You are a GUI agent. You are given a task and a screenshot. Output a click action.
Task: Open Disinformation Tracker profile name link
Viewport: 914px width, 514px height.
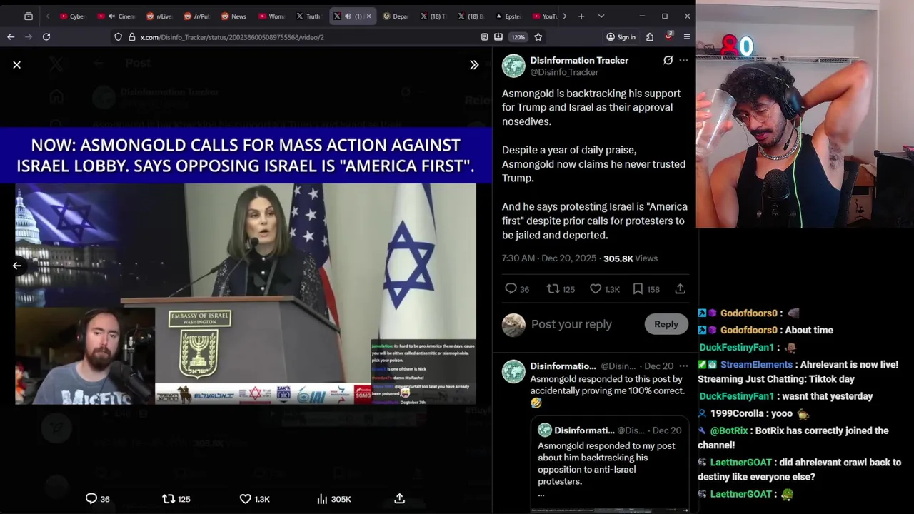coord(579,60)
